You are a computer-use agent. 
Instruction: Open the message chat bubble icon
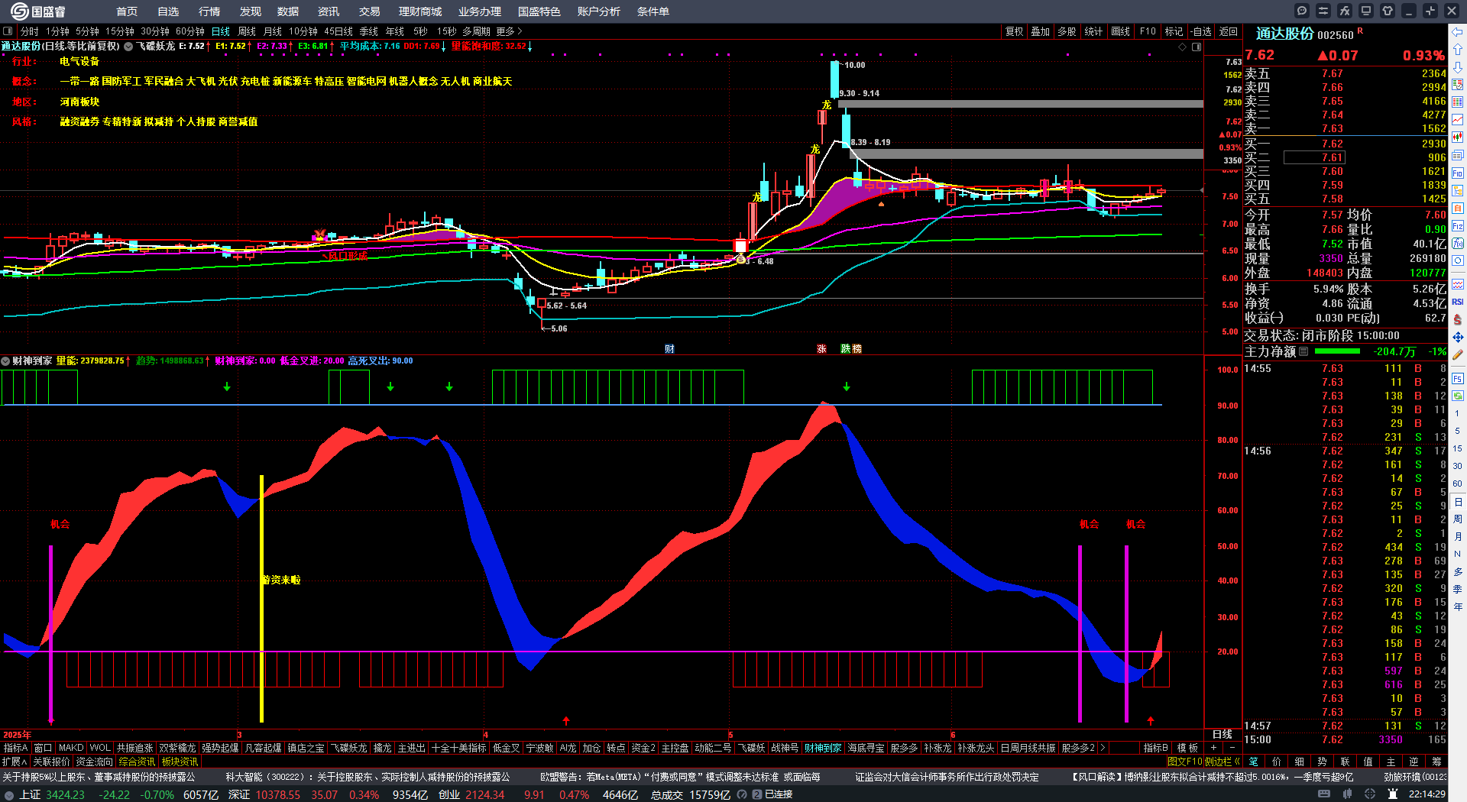1302,11
